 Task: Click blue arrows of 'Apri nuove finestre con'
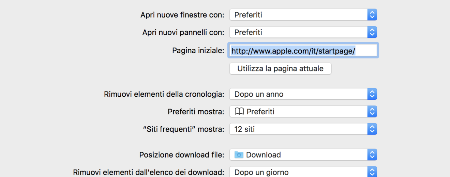(372, 15)
